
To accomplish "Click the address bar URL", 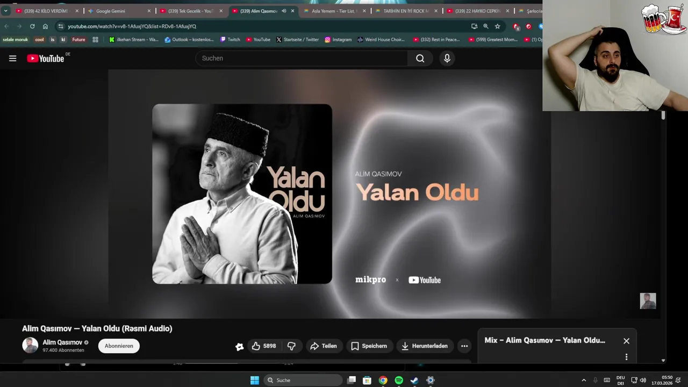I will [132, 26].
